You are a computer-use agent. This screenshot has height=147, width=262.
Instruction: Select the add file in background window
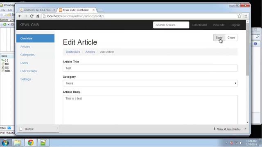(x=7, y=64)
